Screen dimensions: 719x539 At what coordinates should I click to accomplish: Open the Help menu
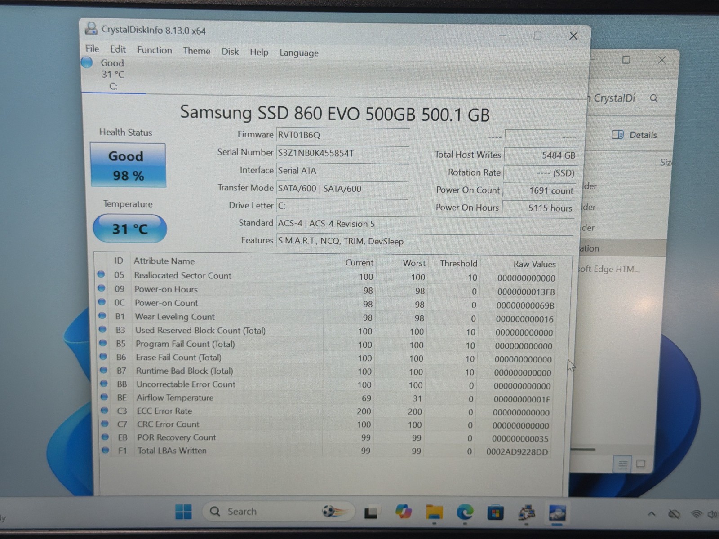click(259, 52)
